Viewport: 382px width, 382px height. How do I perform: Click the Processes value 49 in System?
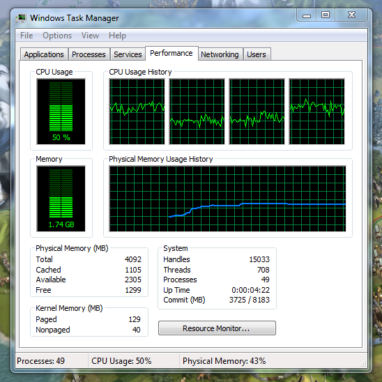[x=266, y=280]
